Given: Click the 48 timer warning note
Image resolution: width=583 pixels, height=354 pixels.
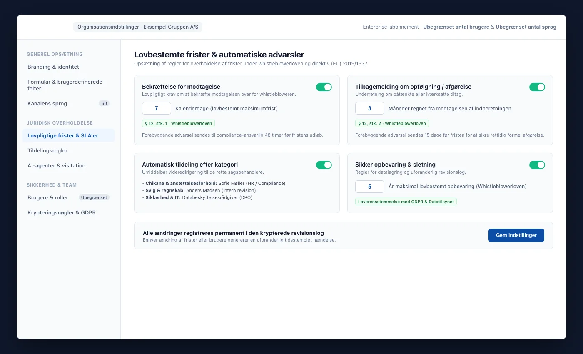Looking at the screenshot, I should coord(233,135).
